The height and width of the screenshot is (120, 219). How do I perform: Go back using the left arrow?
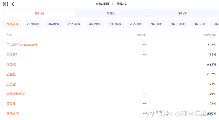13,4
